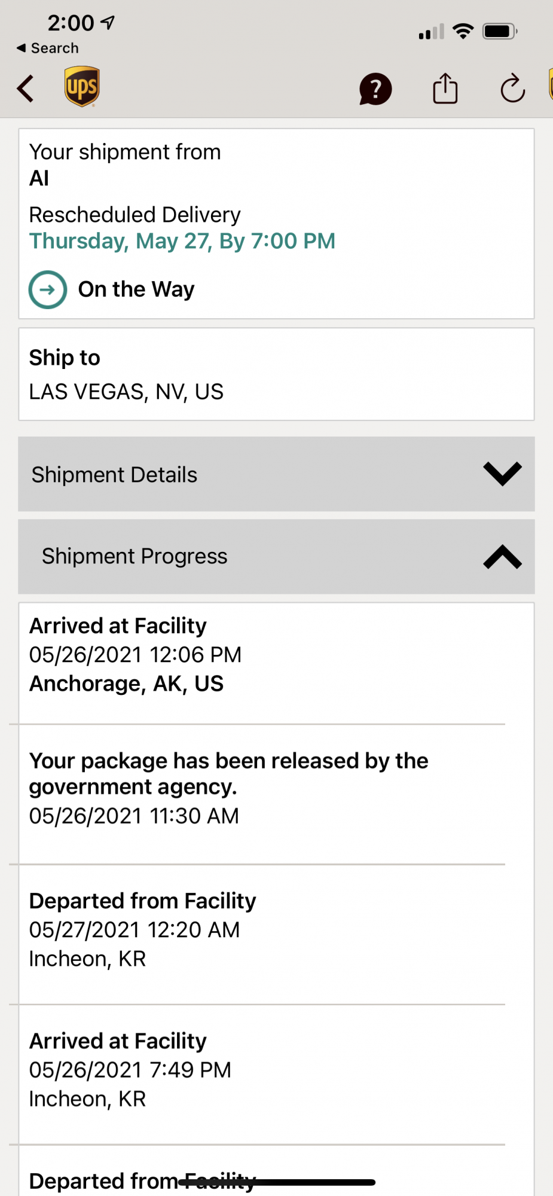Tap the location arrow beside the clock
553x1196 pixels.
point(108,23)
